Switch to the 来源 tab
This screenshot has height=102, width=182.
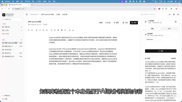point(169,29)
